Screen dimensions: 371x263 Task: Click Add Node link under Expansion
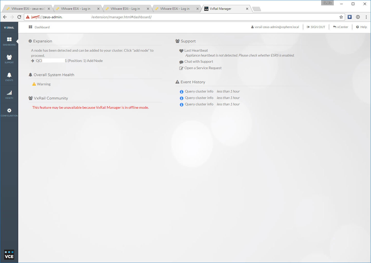[95, 61]
